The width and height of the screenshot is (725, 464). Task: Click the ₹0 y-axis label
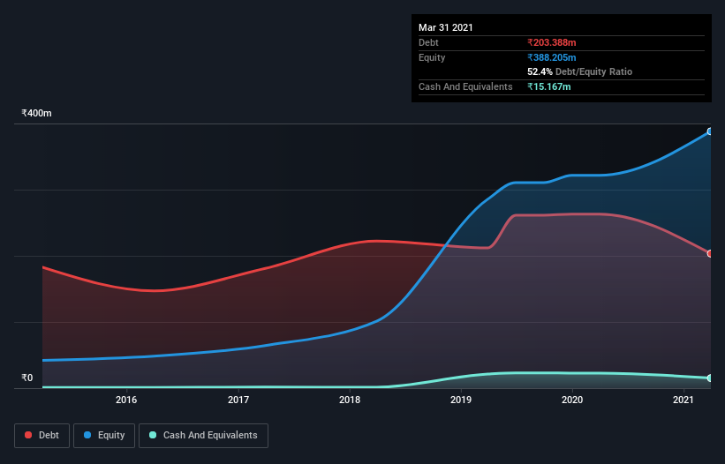tap(27, 378)
